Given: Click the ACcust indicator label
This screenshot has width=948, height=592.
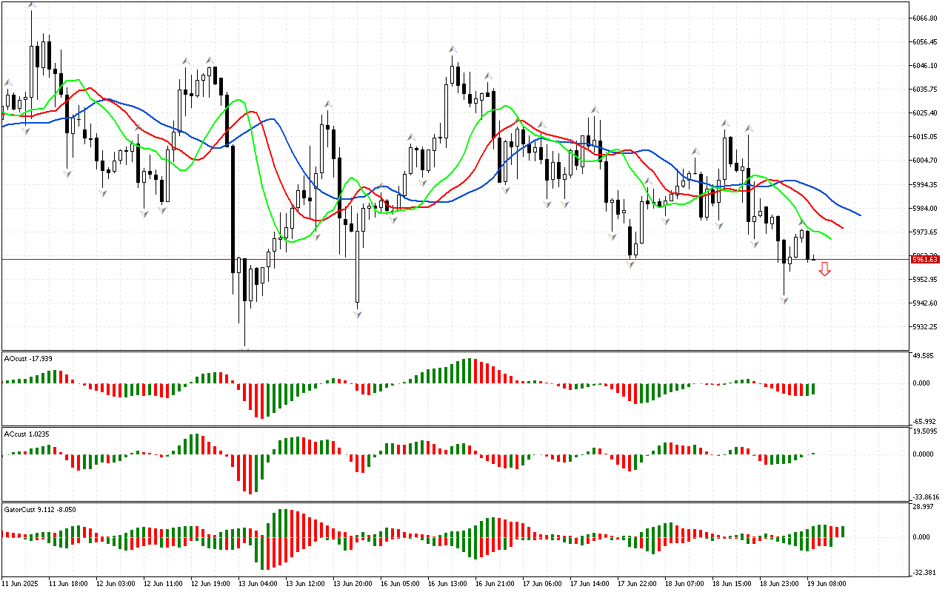Looking at the screenshot, I should point(27,434).
